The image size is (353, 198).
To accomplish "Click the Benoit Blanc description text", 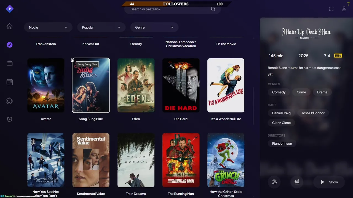I will [304, 71].
